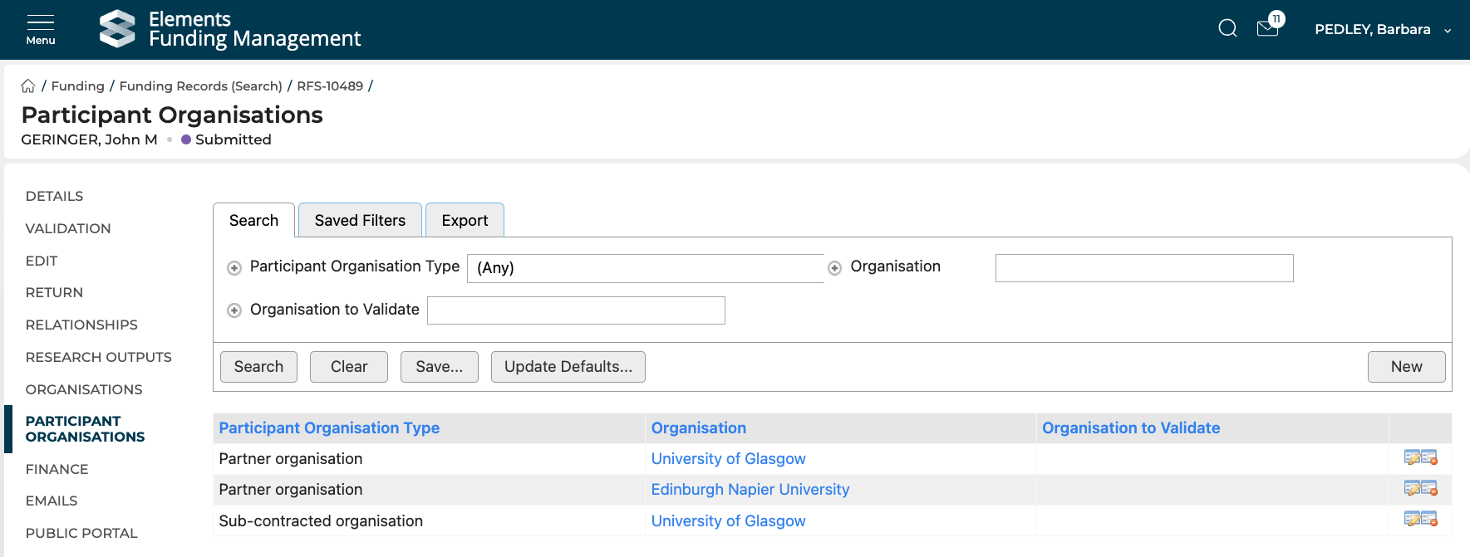Expand Participant Organisation Type filter plus icon
Screen dimensions: 1470x557
click(234, 268)
